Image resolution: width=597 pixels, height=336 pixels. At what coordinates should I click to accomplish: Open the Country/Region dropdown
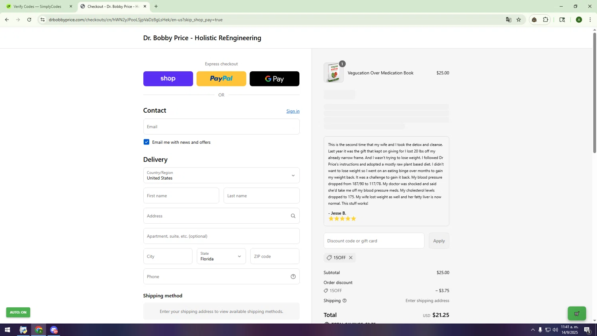[x=221, y=175]
